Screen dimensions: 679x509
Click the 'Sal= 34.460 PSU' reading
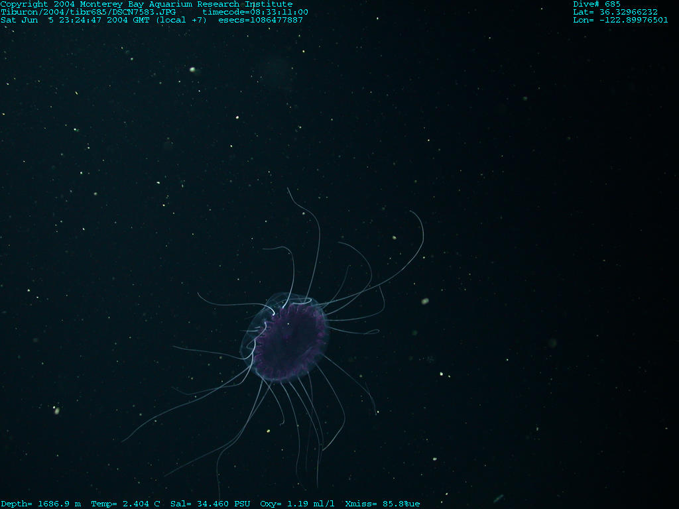(x=210, y=504)
